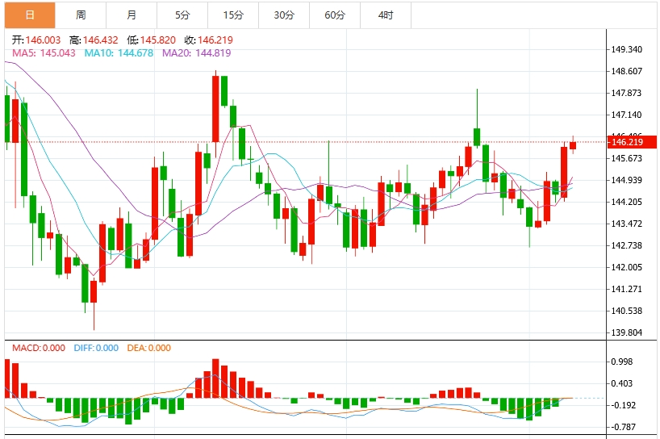Open the 4时 timeframe tab
This screenshot has height=439, width=660.
coord(386,15)
